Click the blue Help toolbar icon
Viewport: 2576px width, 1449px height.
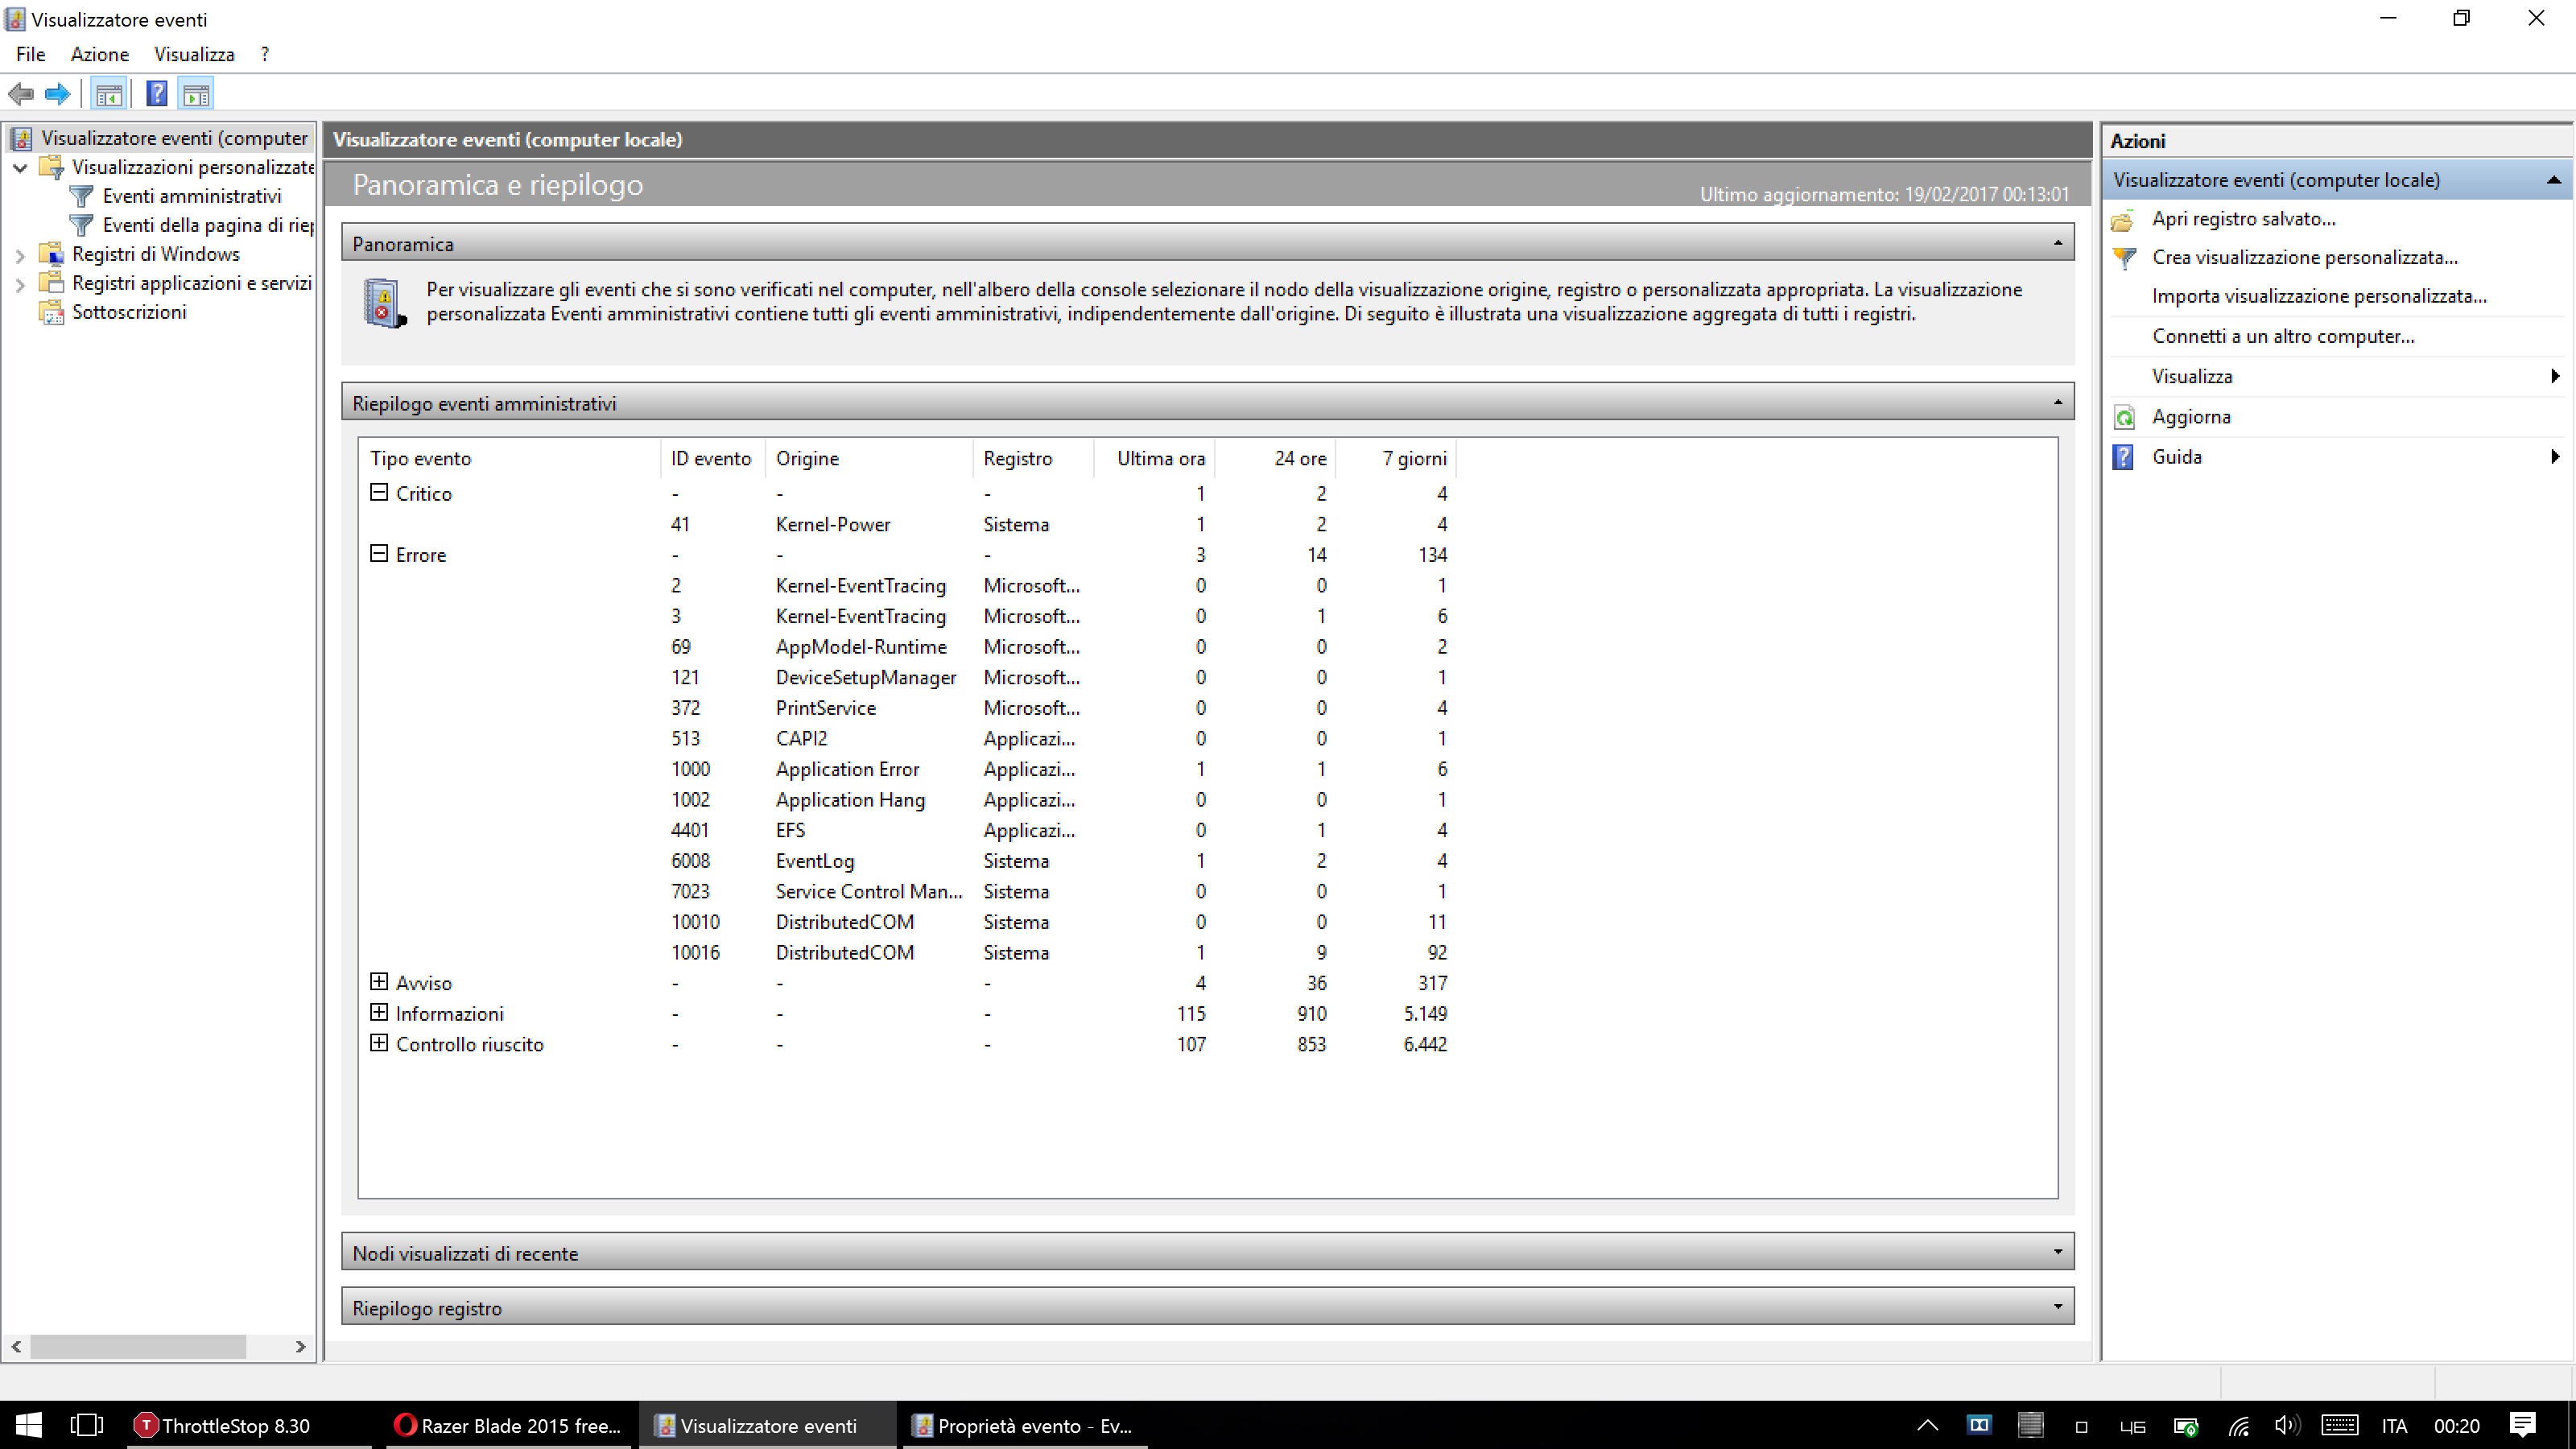coord(157,94)
